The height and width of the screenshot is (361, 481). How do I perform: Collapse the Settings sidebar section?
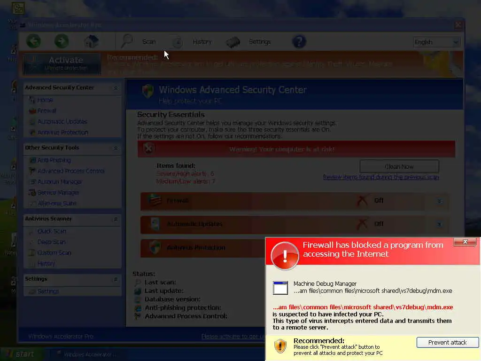click(x=116, y=279)
